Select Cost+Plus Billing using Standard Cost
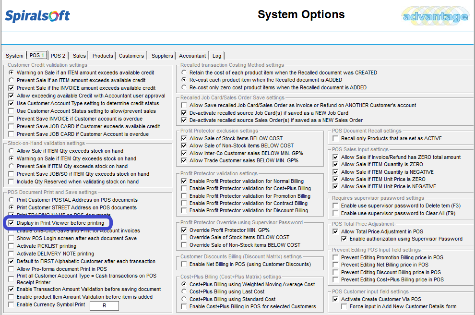Viewport: 475px width, 315px height. [x=184, y=299]
